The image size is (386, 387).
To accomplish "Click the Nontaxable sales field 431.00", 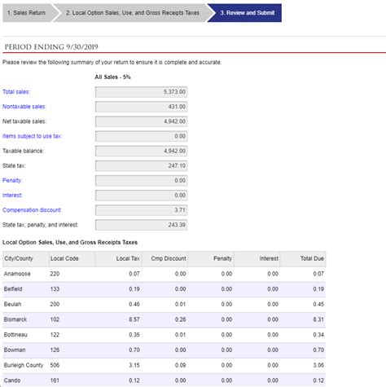I will point(141,107).
